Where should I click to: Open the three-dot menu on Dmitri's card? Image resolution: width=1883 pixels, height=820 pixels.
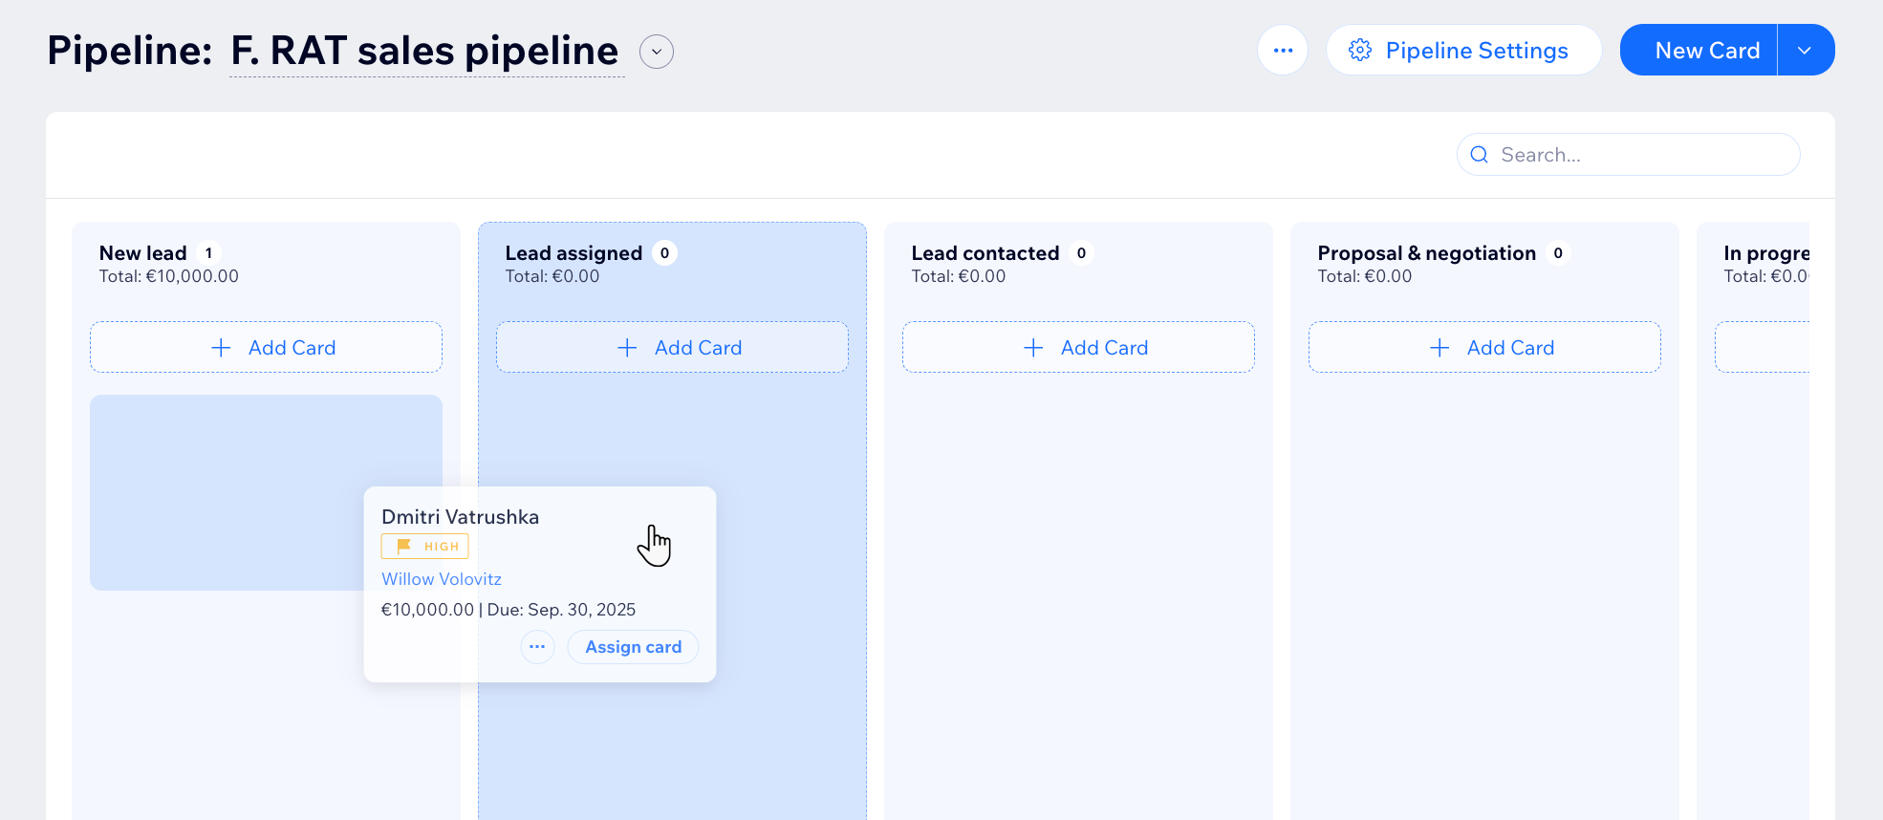[x=537, y=647]
